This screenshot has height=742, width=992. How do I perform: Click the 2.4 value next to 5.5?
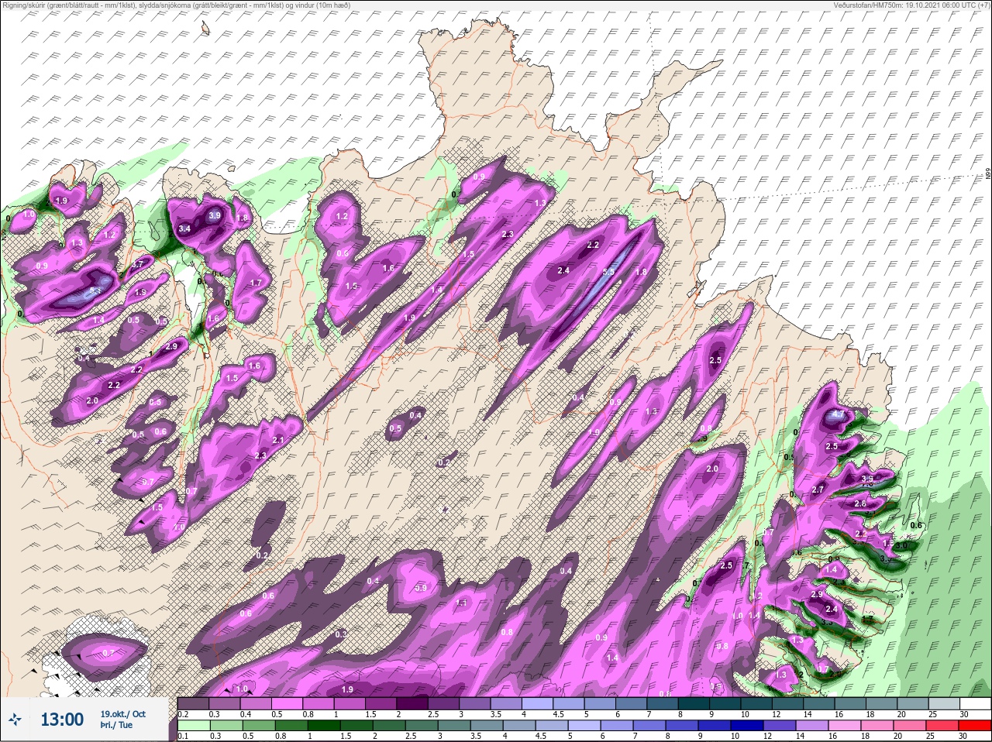pos(563,270)
